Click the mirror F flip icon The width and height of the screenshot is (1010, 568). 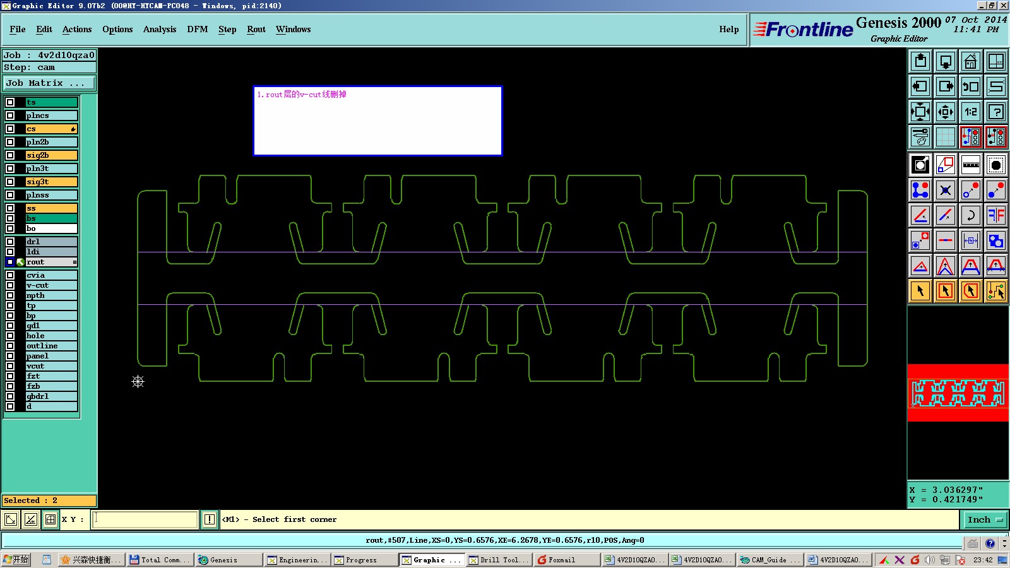995,215
